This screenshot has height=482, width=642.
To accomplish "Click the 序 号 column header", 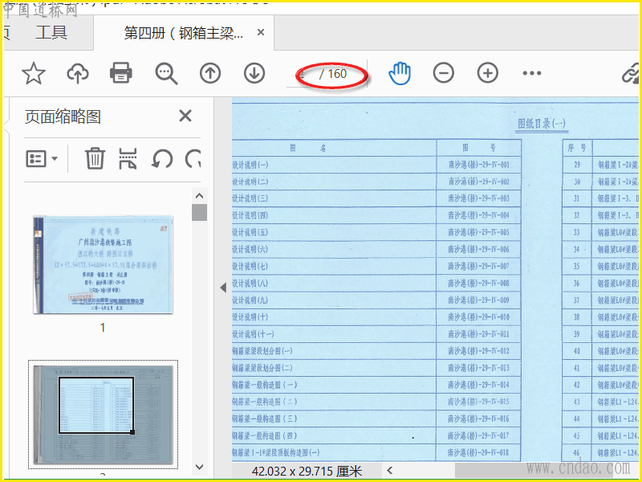I will click(x=577, y=148).
